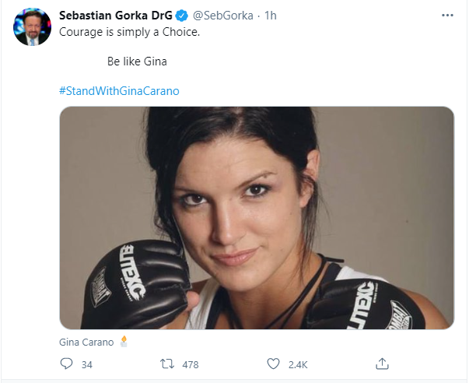Click the emoji icon beside Gina Carano label

[x=123, y=341]
